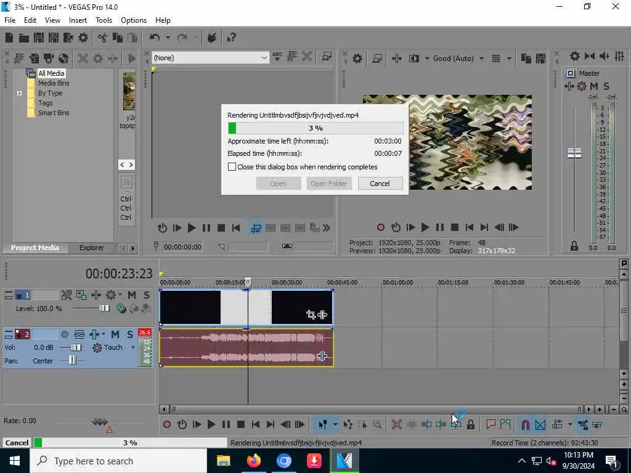Switch to the Explorer tab
The height and width of the screenshot is (473, 631).
[x=92, y=248]
